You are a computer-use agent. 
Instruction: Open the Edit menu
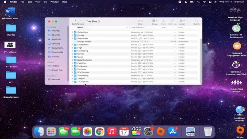pos(30,2)
